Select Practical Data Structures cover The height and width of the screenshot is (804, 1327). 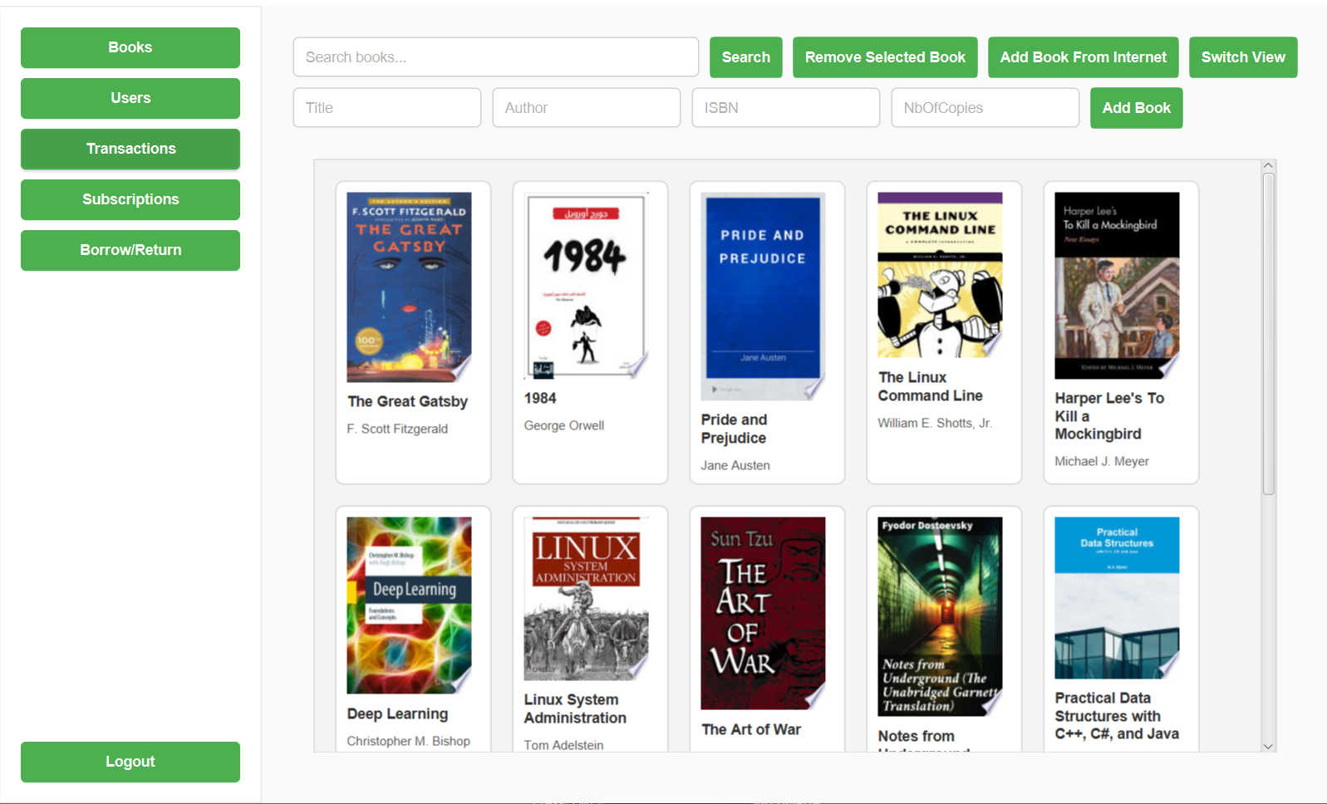(1117, 598)
